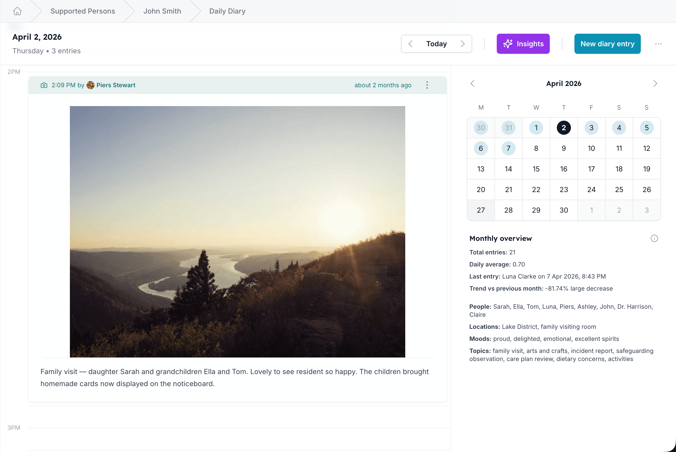Screen dimensions: 676x452
Task: Click 'Total entries: 21' text
Action: point(492,252)
